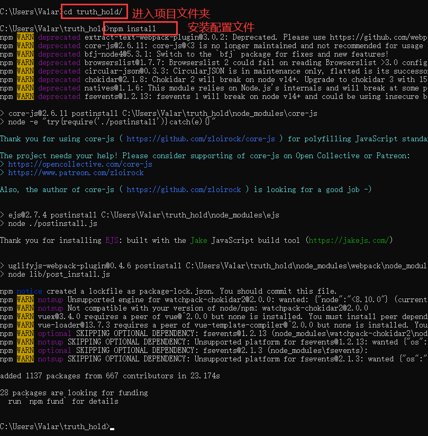Click the 'run npm fund for details' line

[63, 401]
